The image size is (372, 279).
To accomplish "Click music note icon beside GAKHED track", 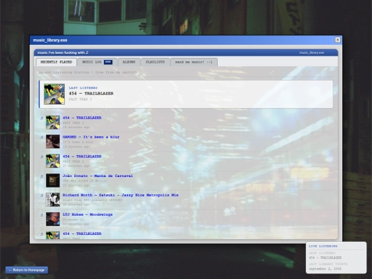I will pyautogui.click(x=42, y=137).
